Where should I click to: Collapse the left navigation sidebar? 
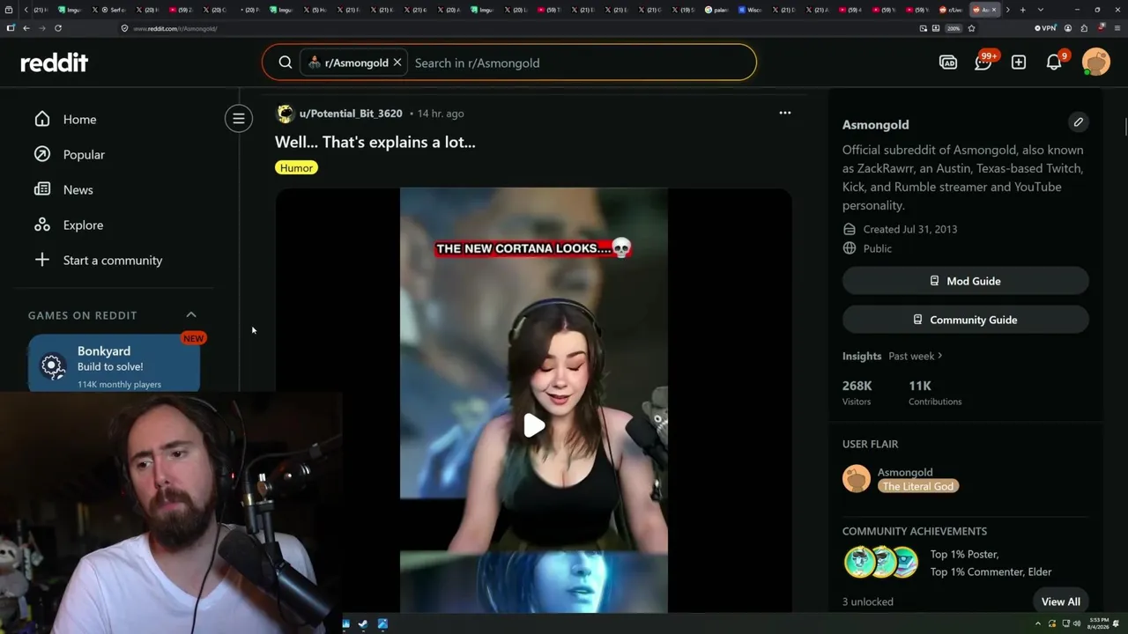pyautogui.click(x=239, y=118)
